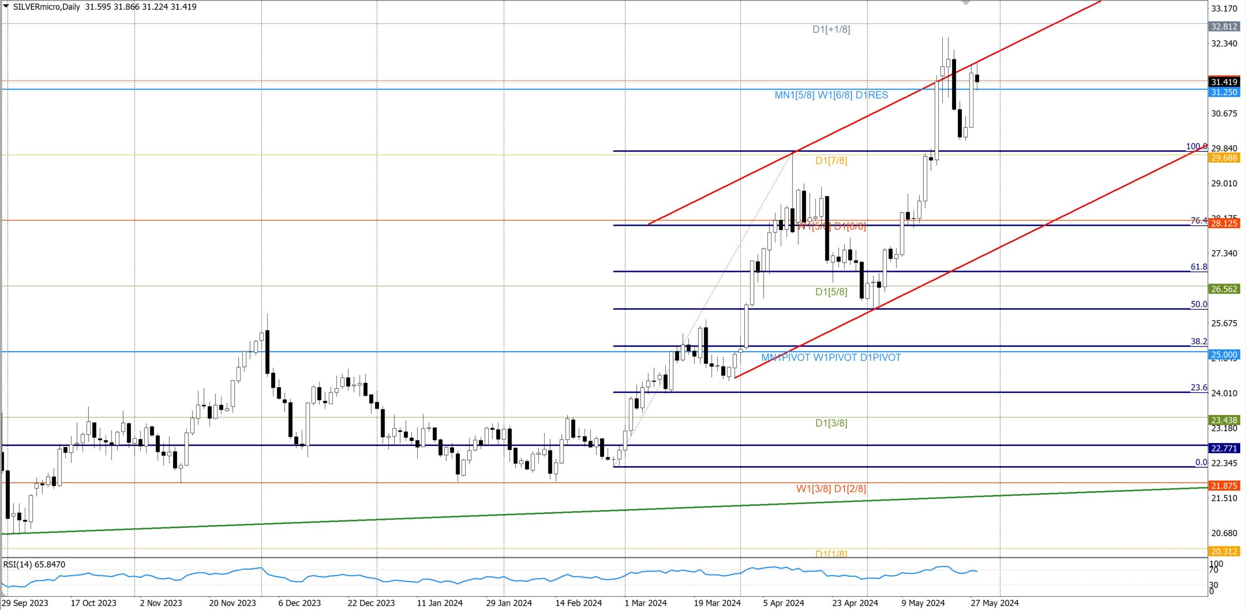Click the orange 29.688 price tag
The width and height of the screenshot is (1246, 610).
point(1224,158)
